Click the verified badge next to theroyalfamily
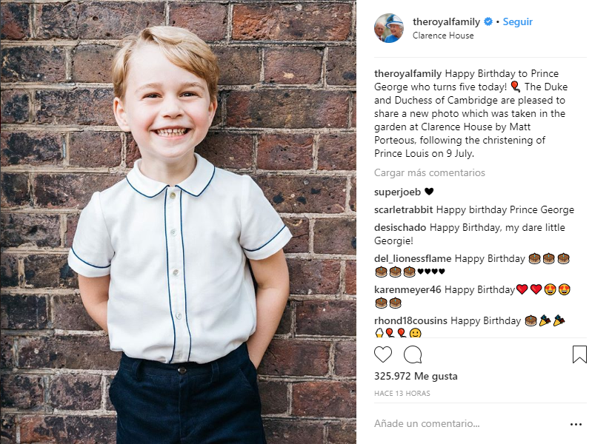The width and height of the screenshot is (592, 444). tap(488, 22)
